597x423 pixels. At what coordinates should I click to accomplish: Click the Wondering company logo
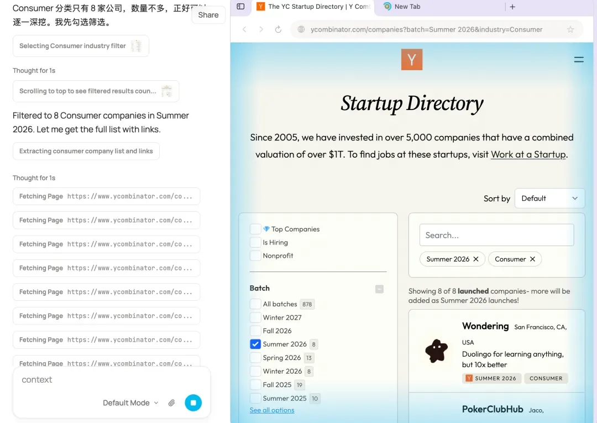[436, 351]
